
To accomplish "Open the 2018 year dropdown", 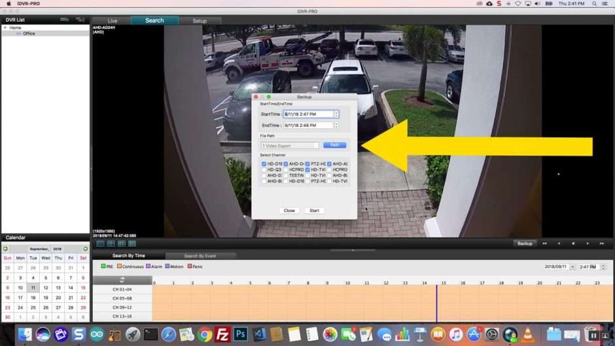I will [58, 249].
